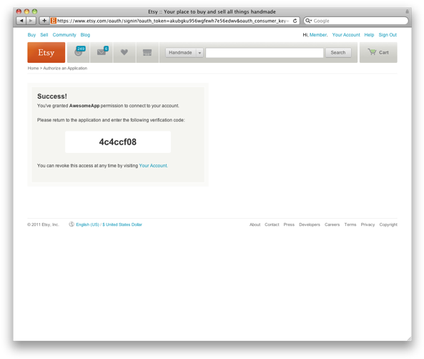Click the globe icon next to English (US)
The height and width of the screenshot is (359, 424).
(72, 225)
